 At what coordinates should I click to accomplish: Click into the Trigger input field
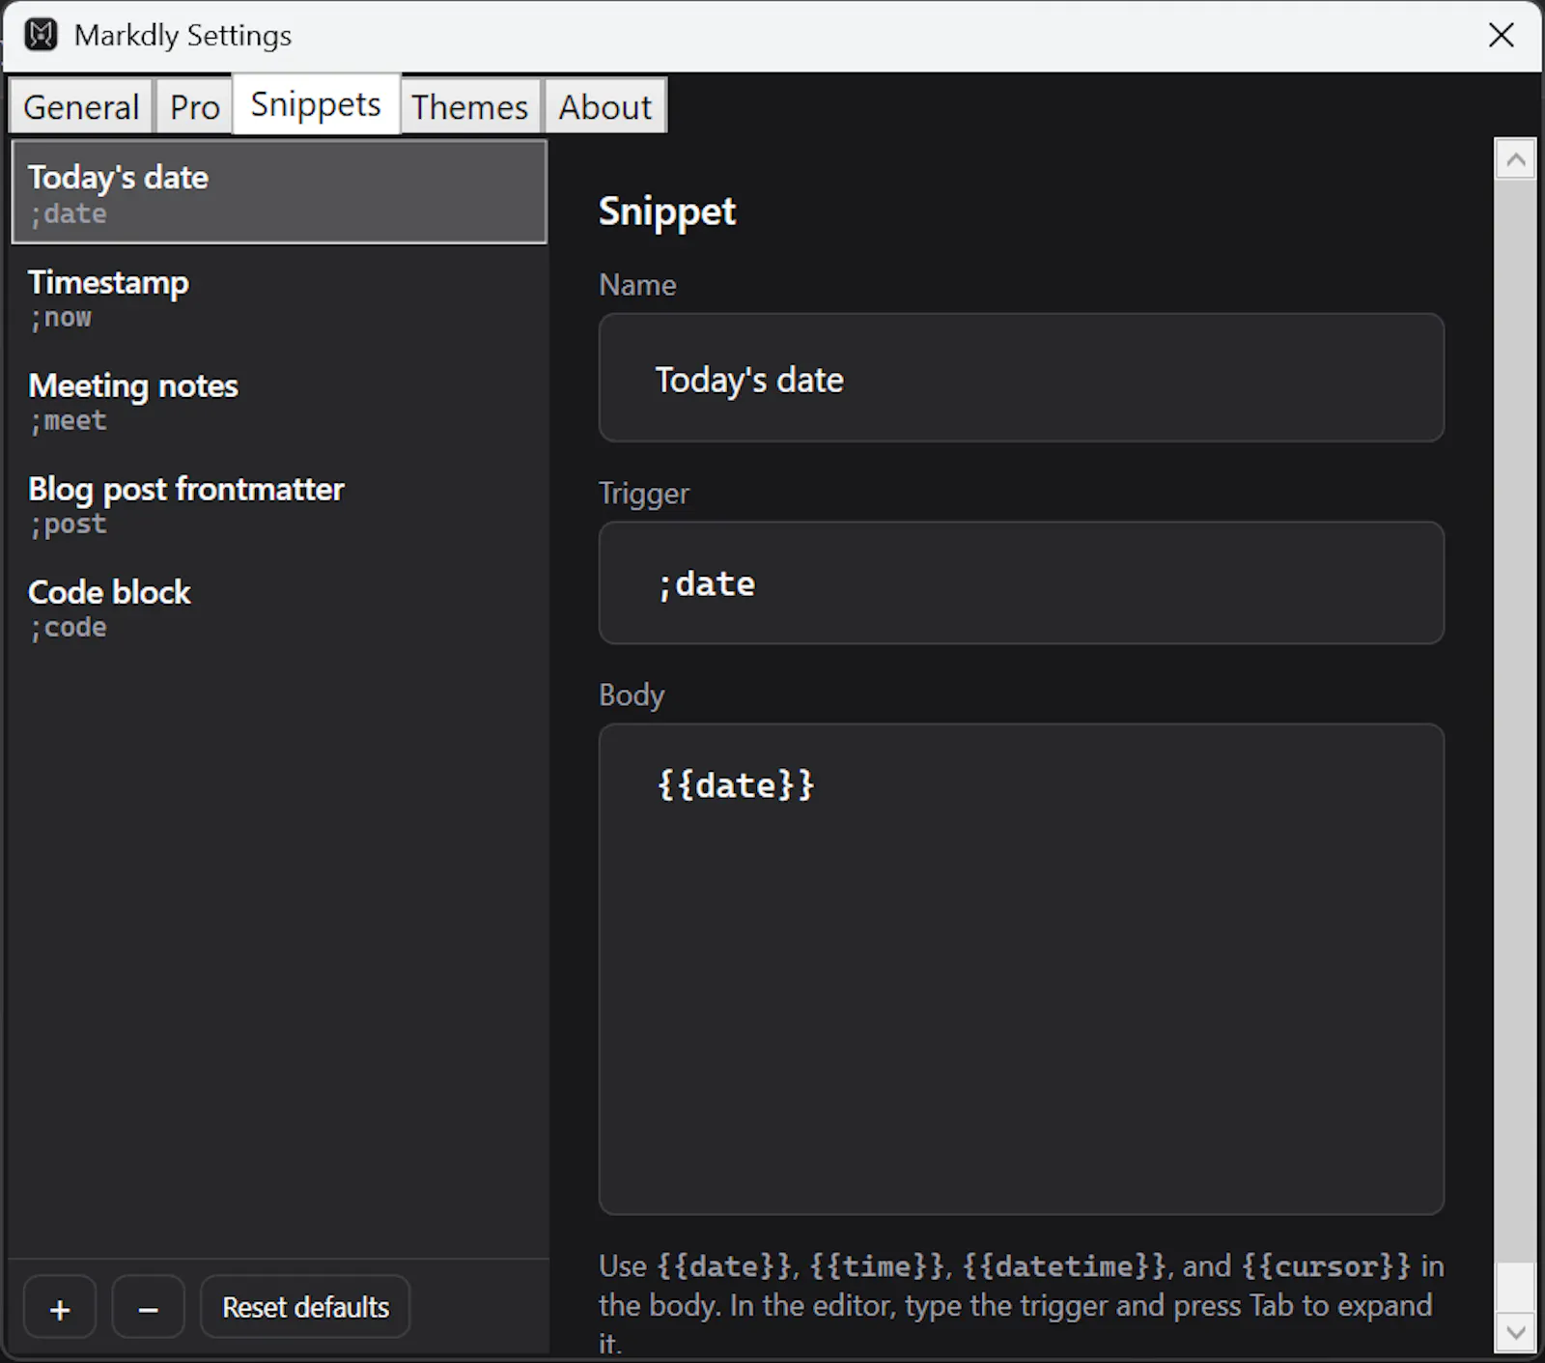[1022, 583]
